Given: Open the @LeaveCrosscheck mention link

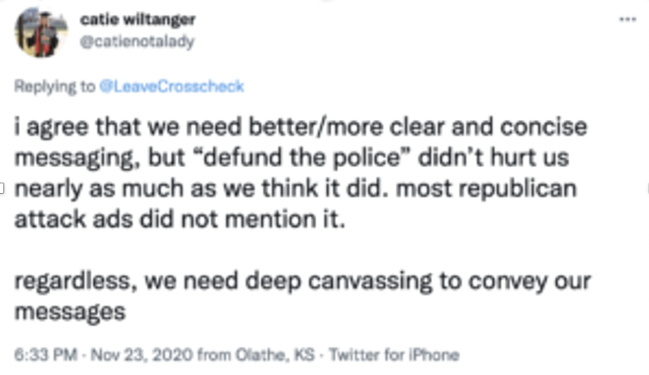Looking at the screenshot, I should pyautogui.click(x=171, y=86).
